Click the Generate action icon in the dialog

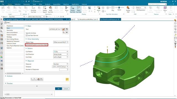tap(32, 79)
